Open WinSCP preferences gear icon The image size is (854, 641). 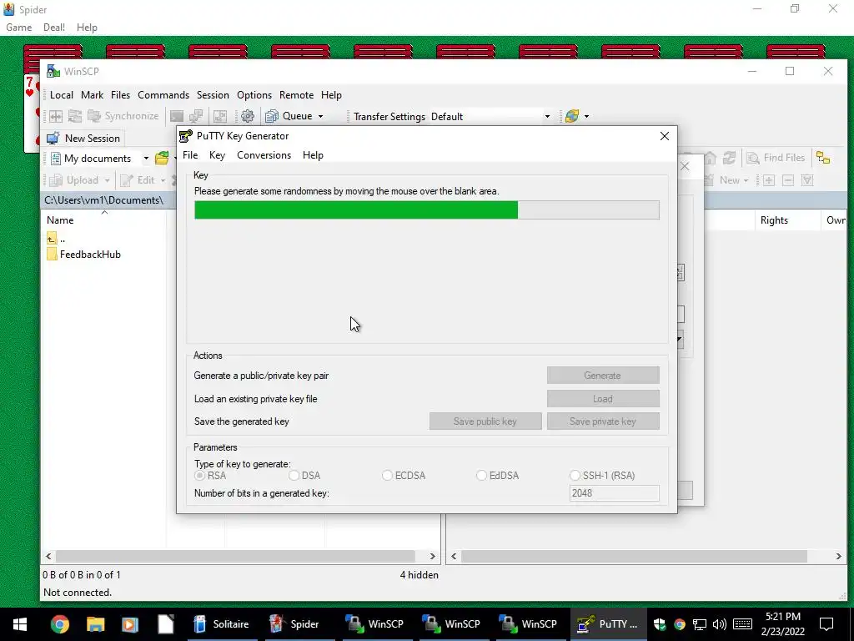coord(248,116)
